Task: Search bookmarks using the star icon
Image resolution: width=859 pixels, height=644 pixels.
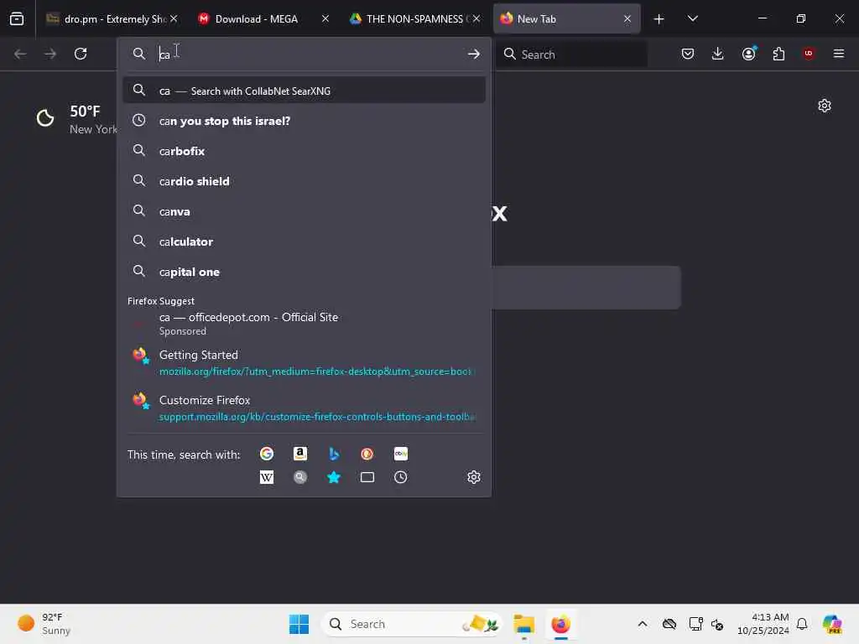Action: [x=334, y=477]
